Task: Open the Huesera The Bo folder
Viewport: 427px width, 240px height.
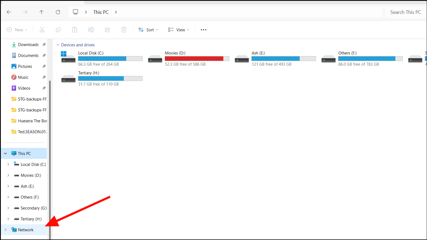Action: pos(29,121)
